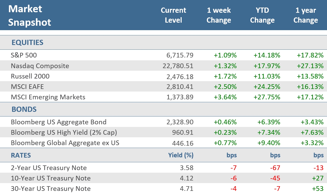Viewport: 327px width, 194px height.
Task: Select the 2-Year US Treasury Note label
Action: point(49,168)
